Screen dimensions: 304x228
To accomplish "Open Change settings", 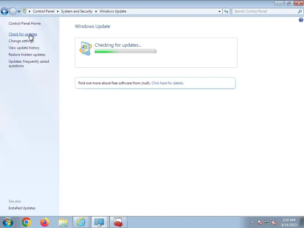I will (21, 41).
